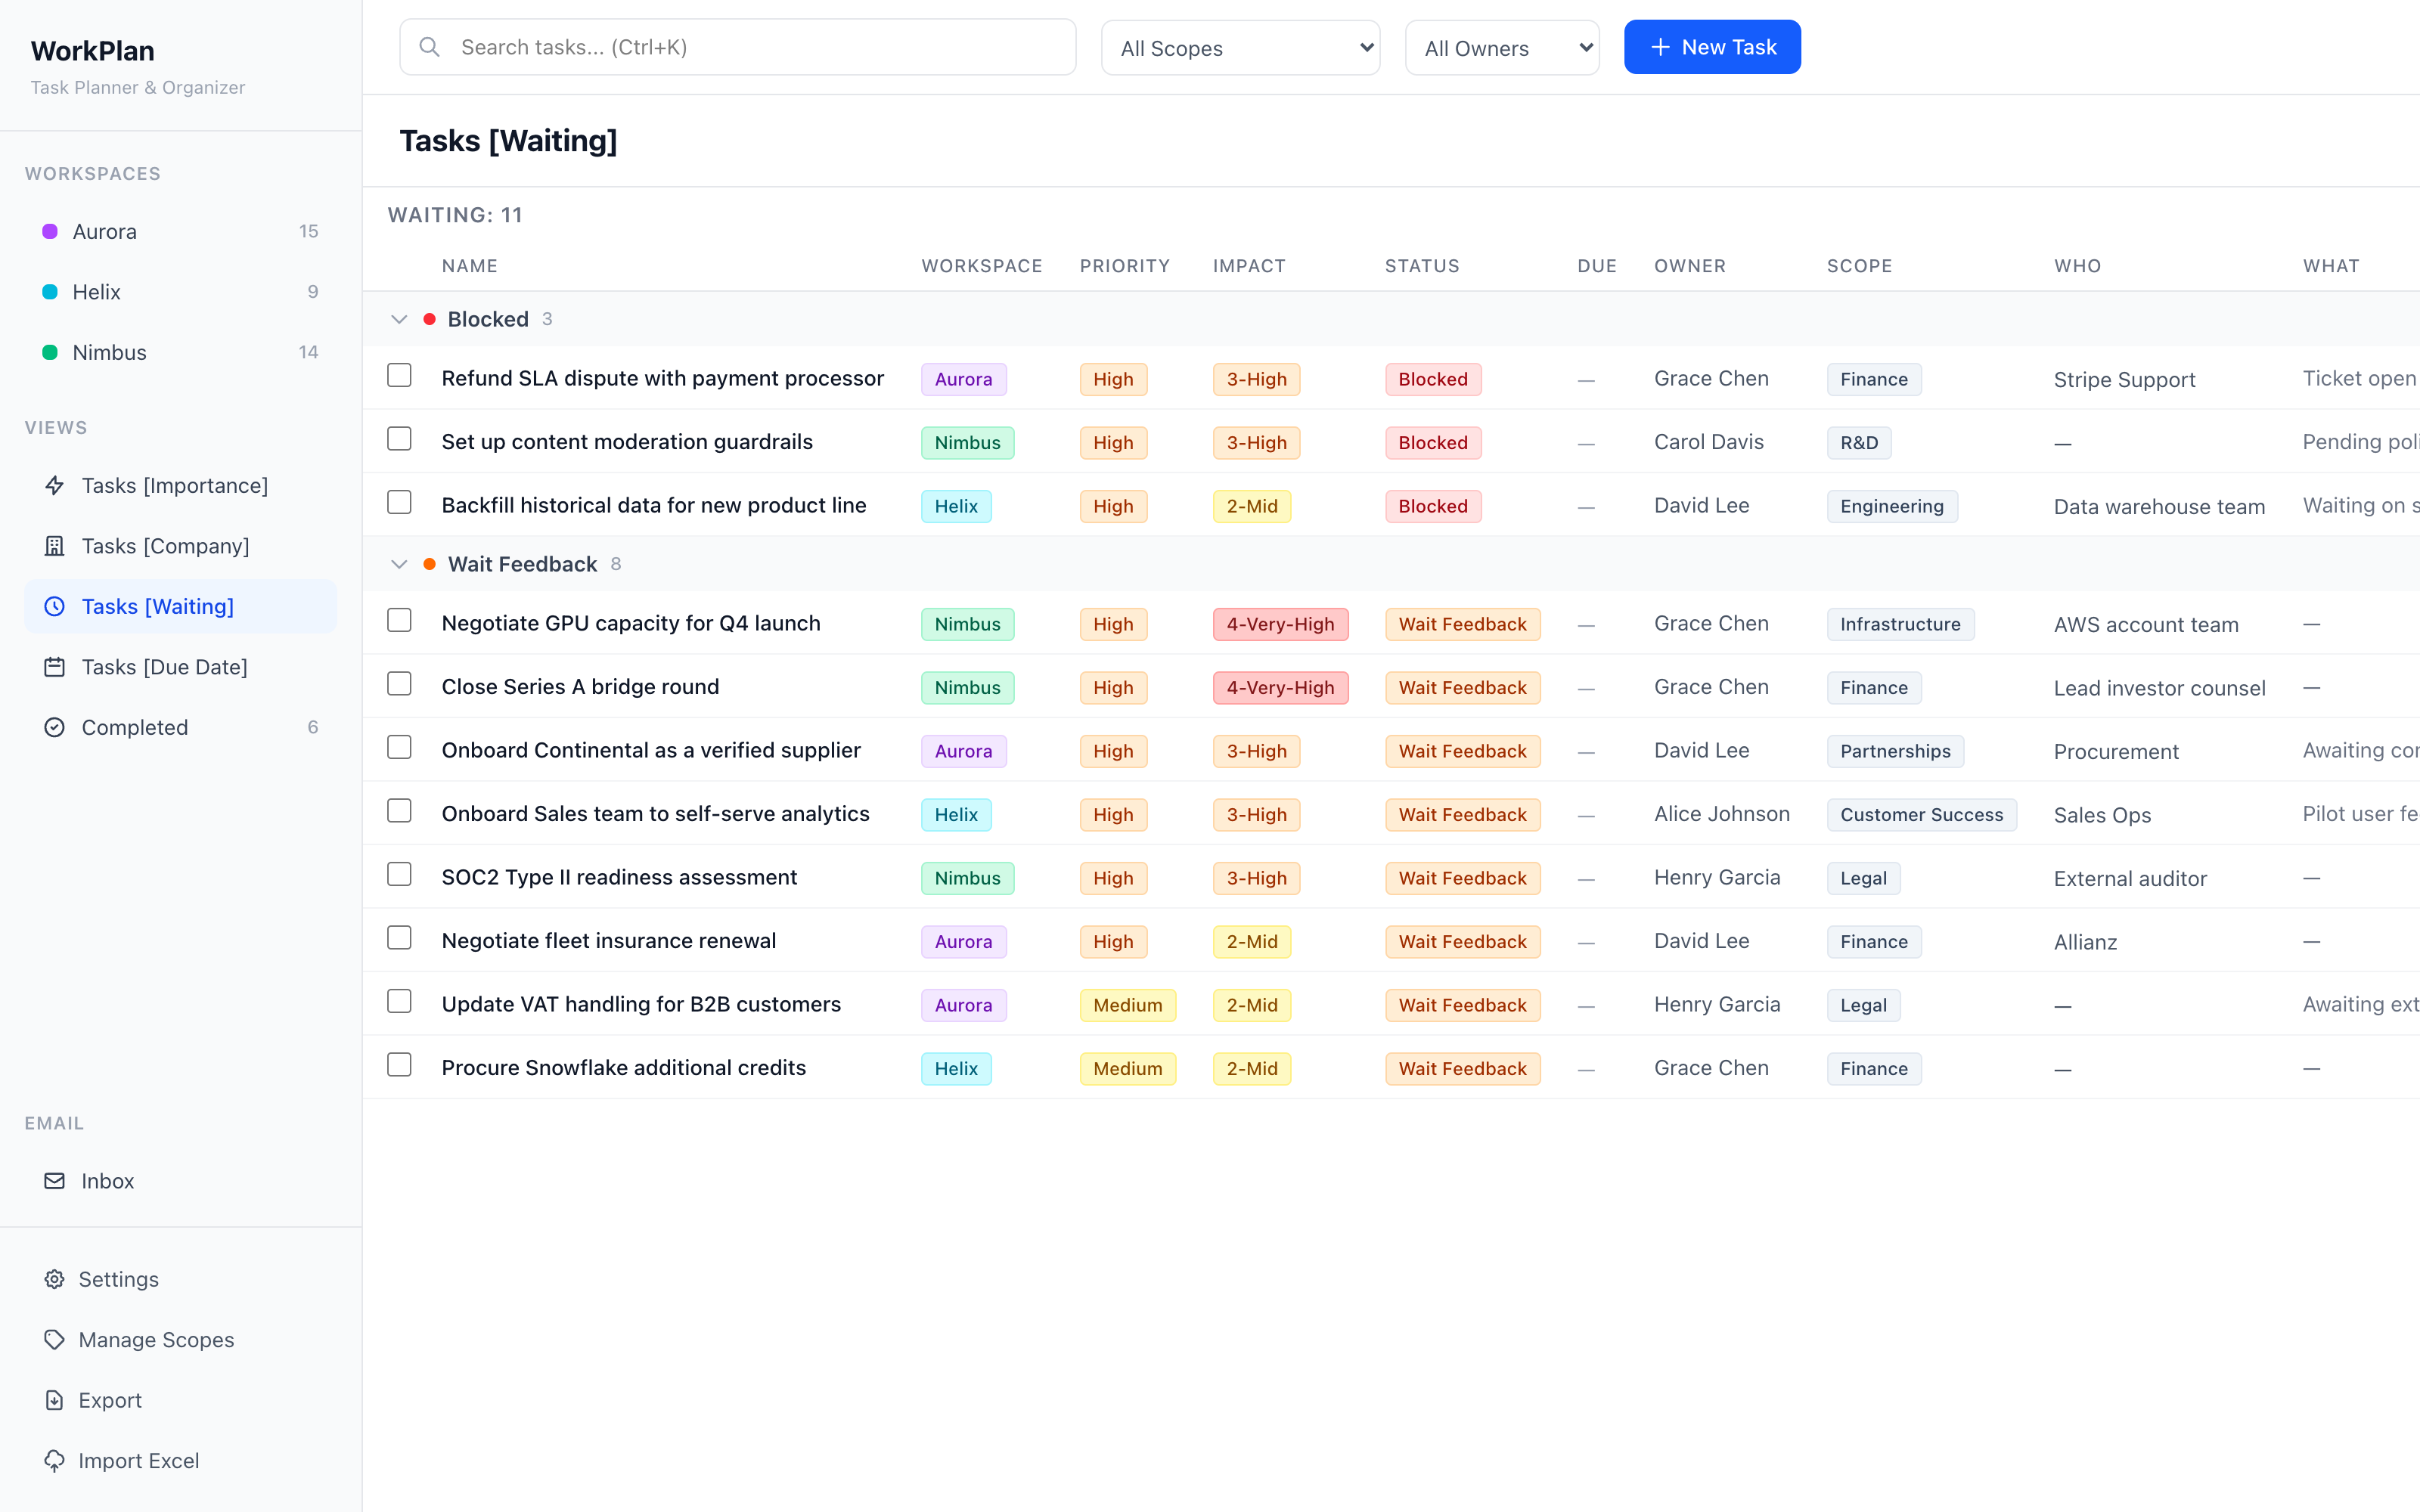The height and width of the screenshot is (1512, 2420).
Task: Click the cyan Helix workspace dot
Action: tap(50, 292)
